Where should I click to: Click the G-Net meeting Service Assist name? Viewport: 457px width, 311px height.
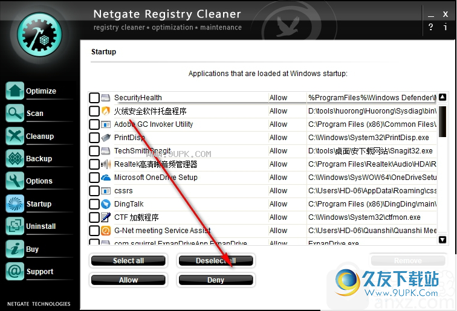[x=163, y=231]
